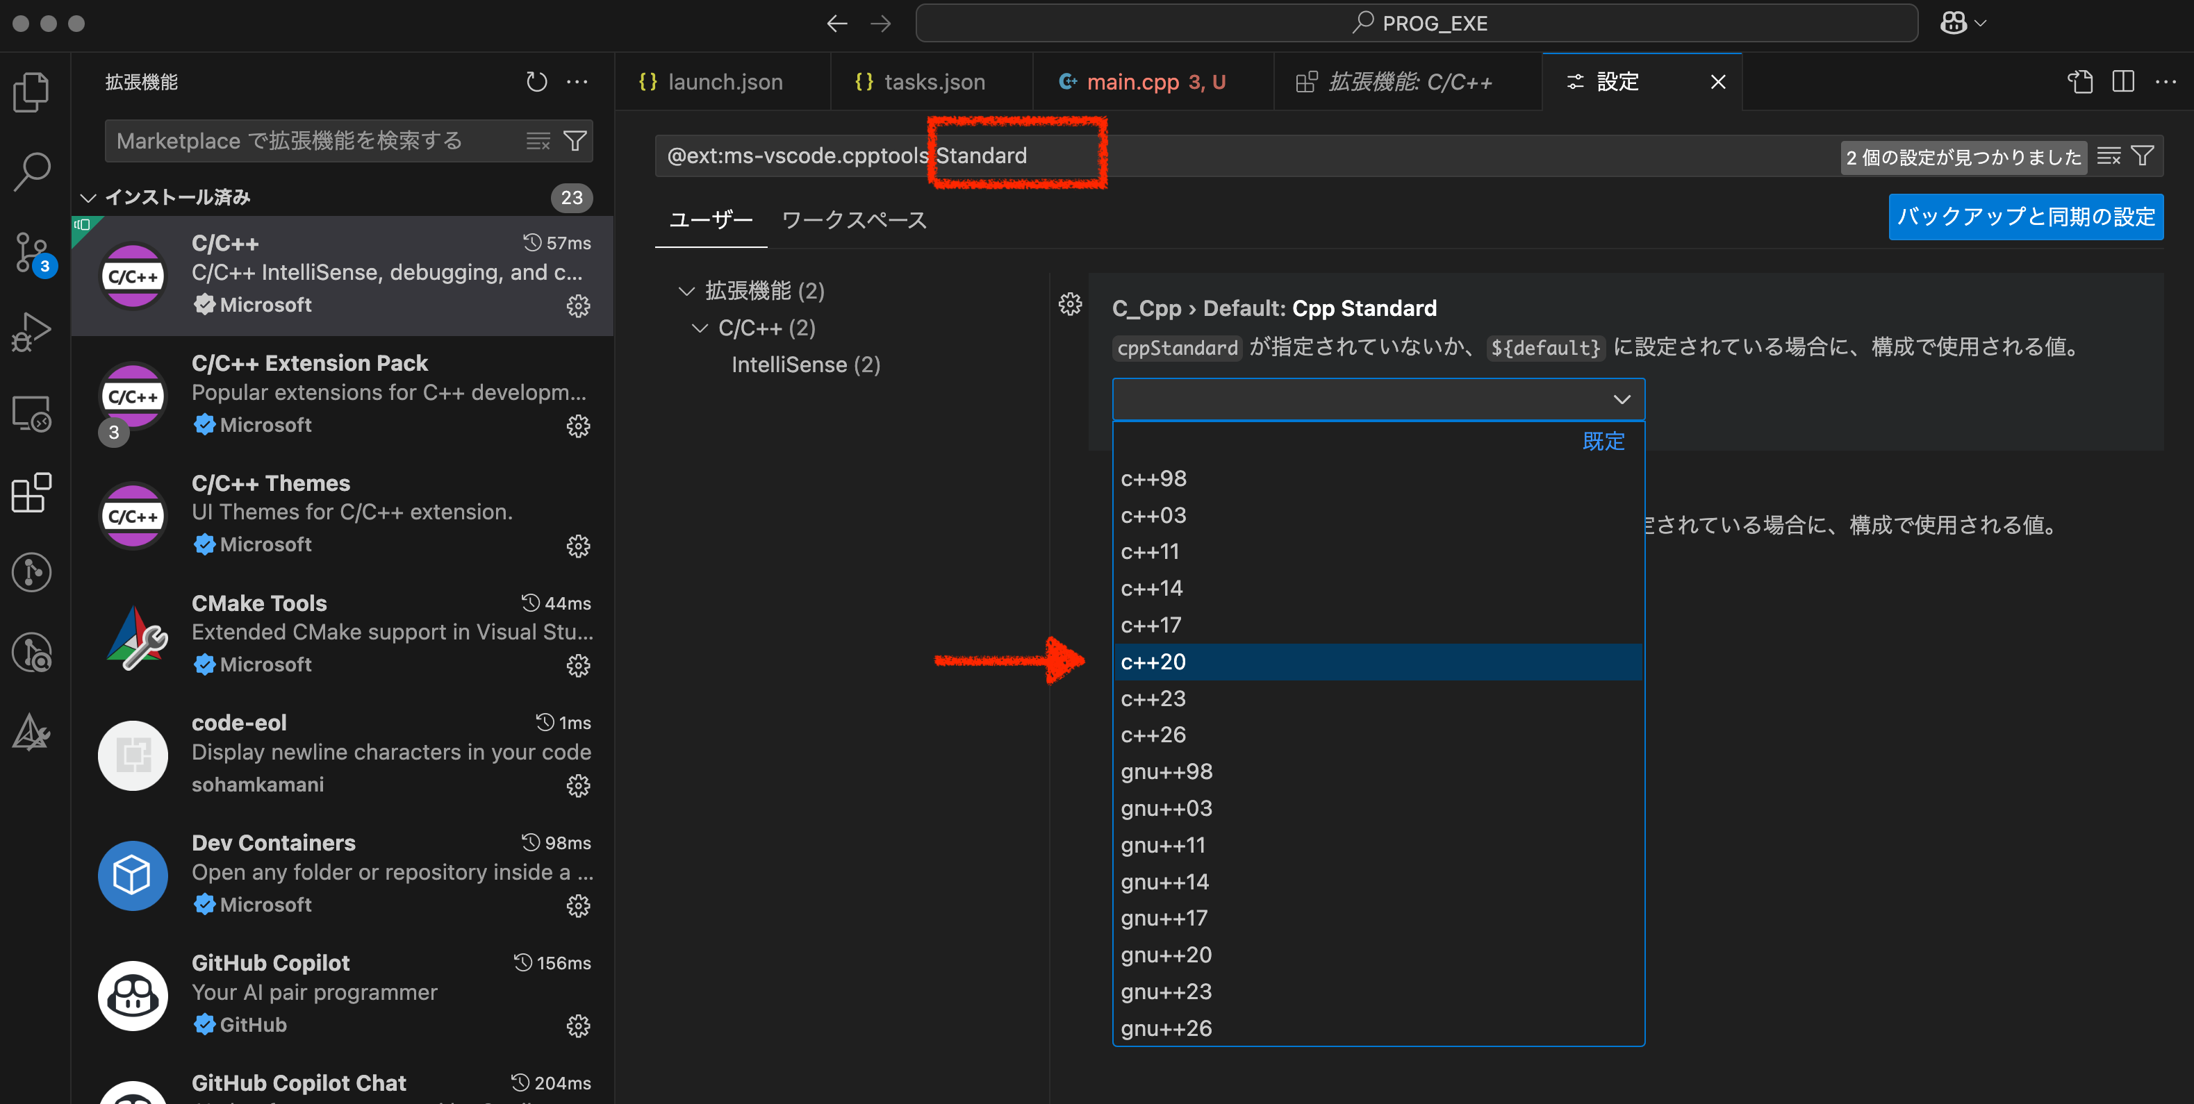This screenshot has width=2194, height=1104.
Task: Open the Extensions view in activity bar
Action: (33, 493)
